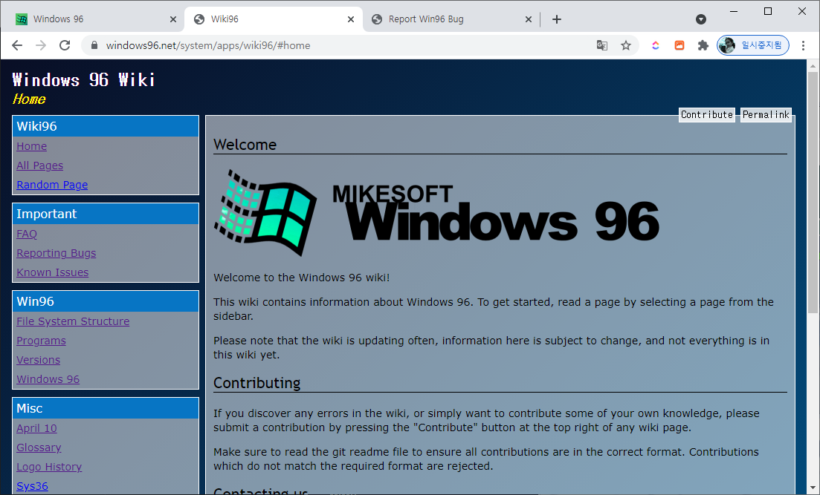
Task: Click the Welcome heading
Action: coord(245,145)
